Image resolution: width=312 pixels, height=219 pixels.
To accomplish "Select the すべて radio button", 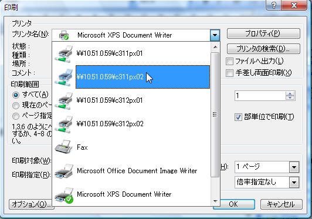I will click(16, 95).
